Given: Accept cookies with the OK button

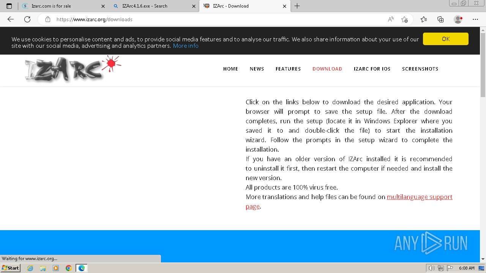Looking at the screenshot, I should pos(446,39).
